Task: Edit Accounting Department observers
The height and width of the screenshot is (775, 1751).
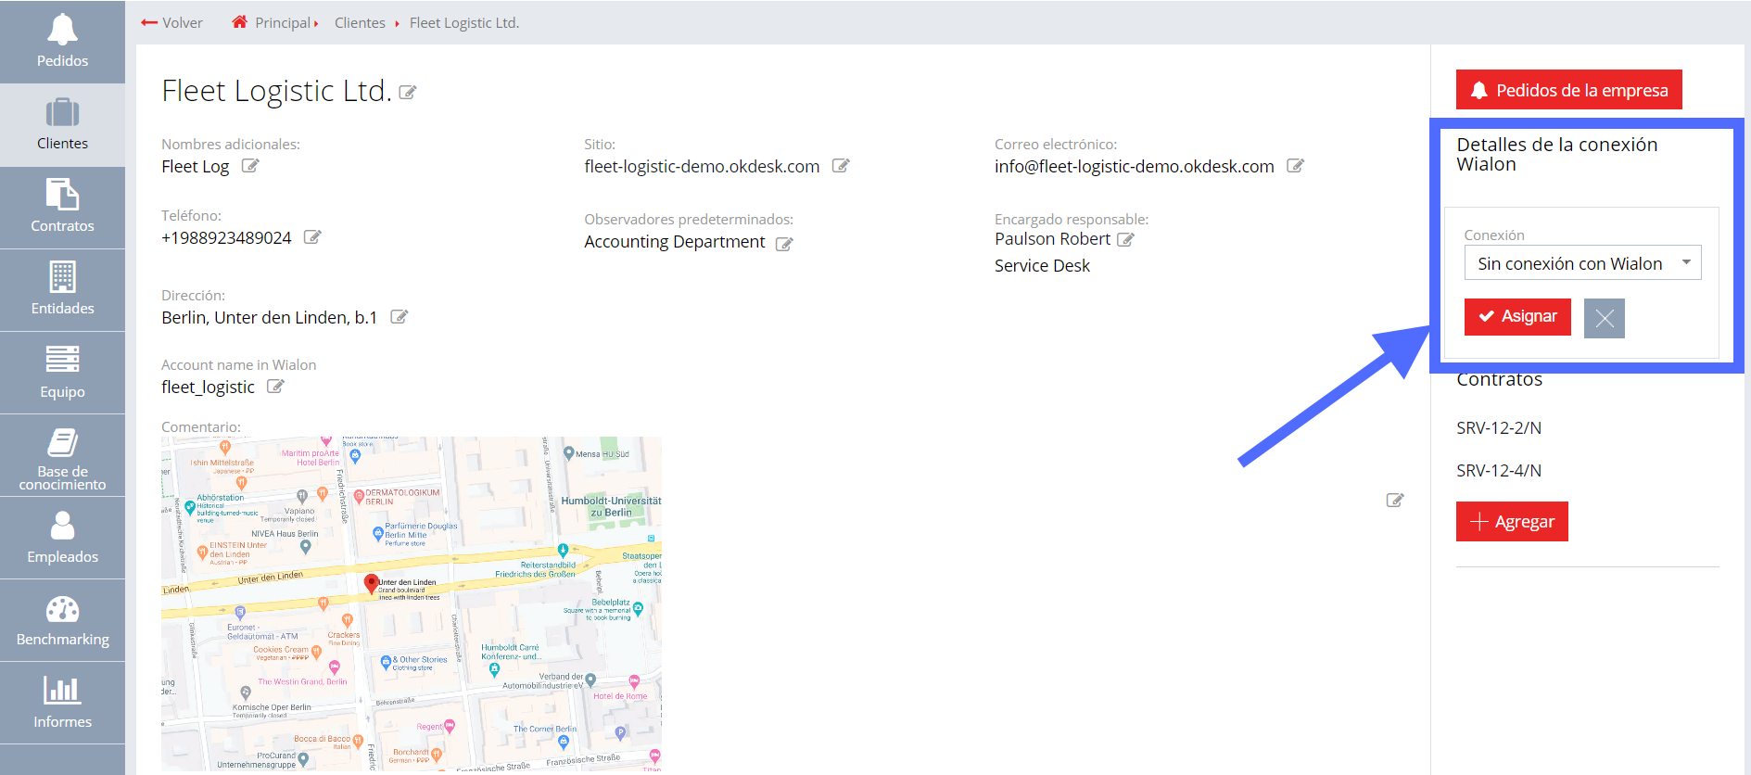Action: pyautogui.click(x=784, y=244)
